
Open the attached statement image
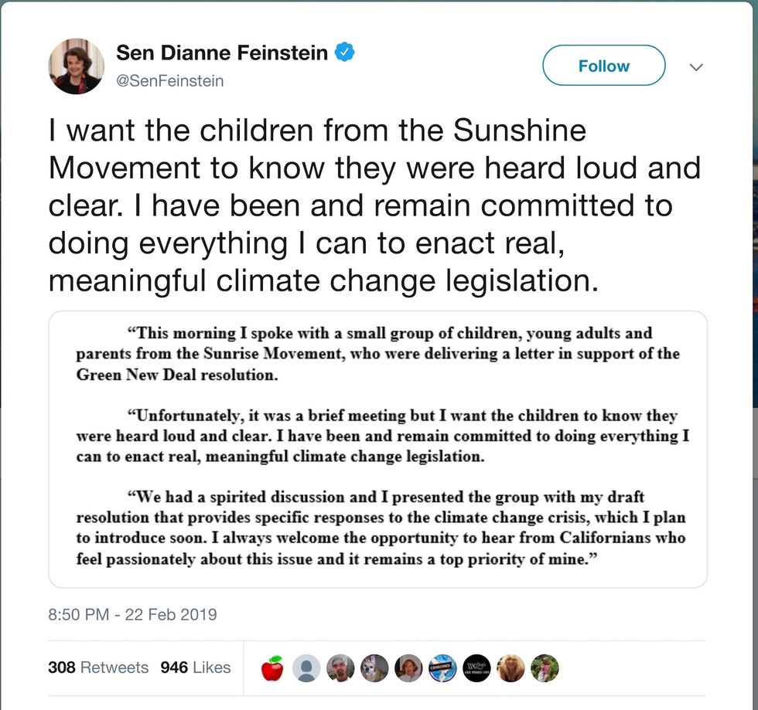tap(377, 450)
